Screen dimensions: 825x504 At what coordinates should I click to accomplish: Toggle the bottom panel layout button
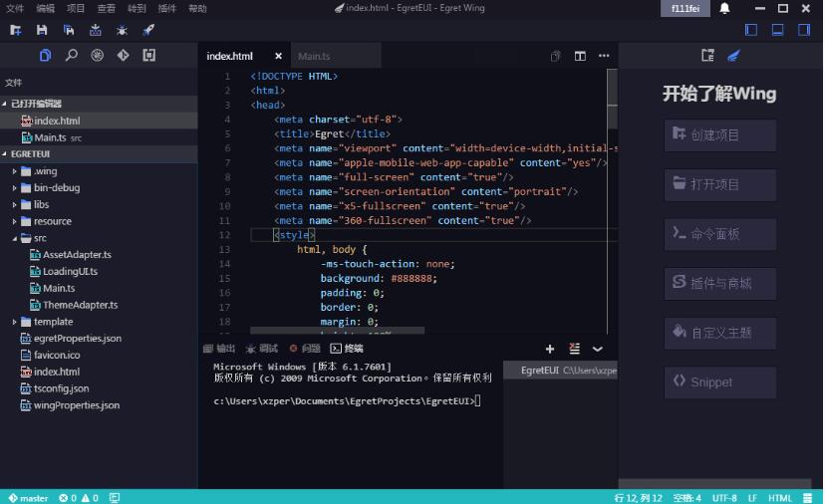point(777,30)
